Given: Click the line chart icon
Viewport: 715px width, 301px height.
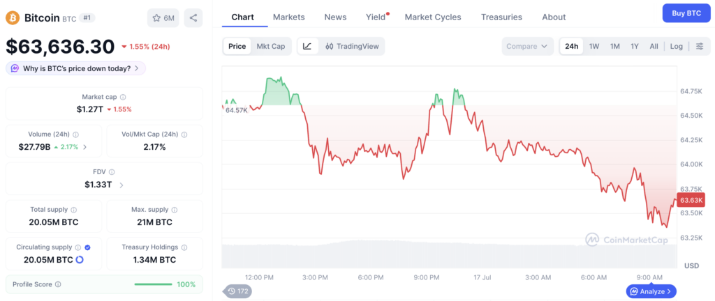Looking at the screenshot, I should click(x=307, y=47).
